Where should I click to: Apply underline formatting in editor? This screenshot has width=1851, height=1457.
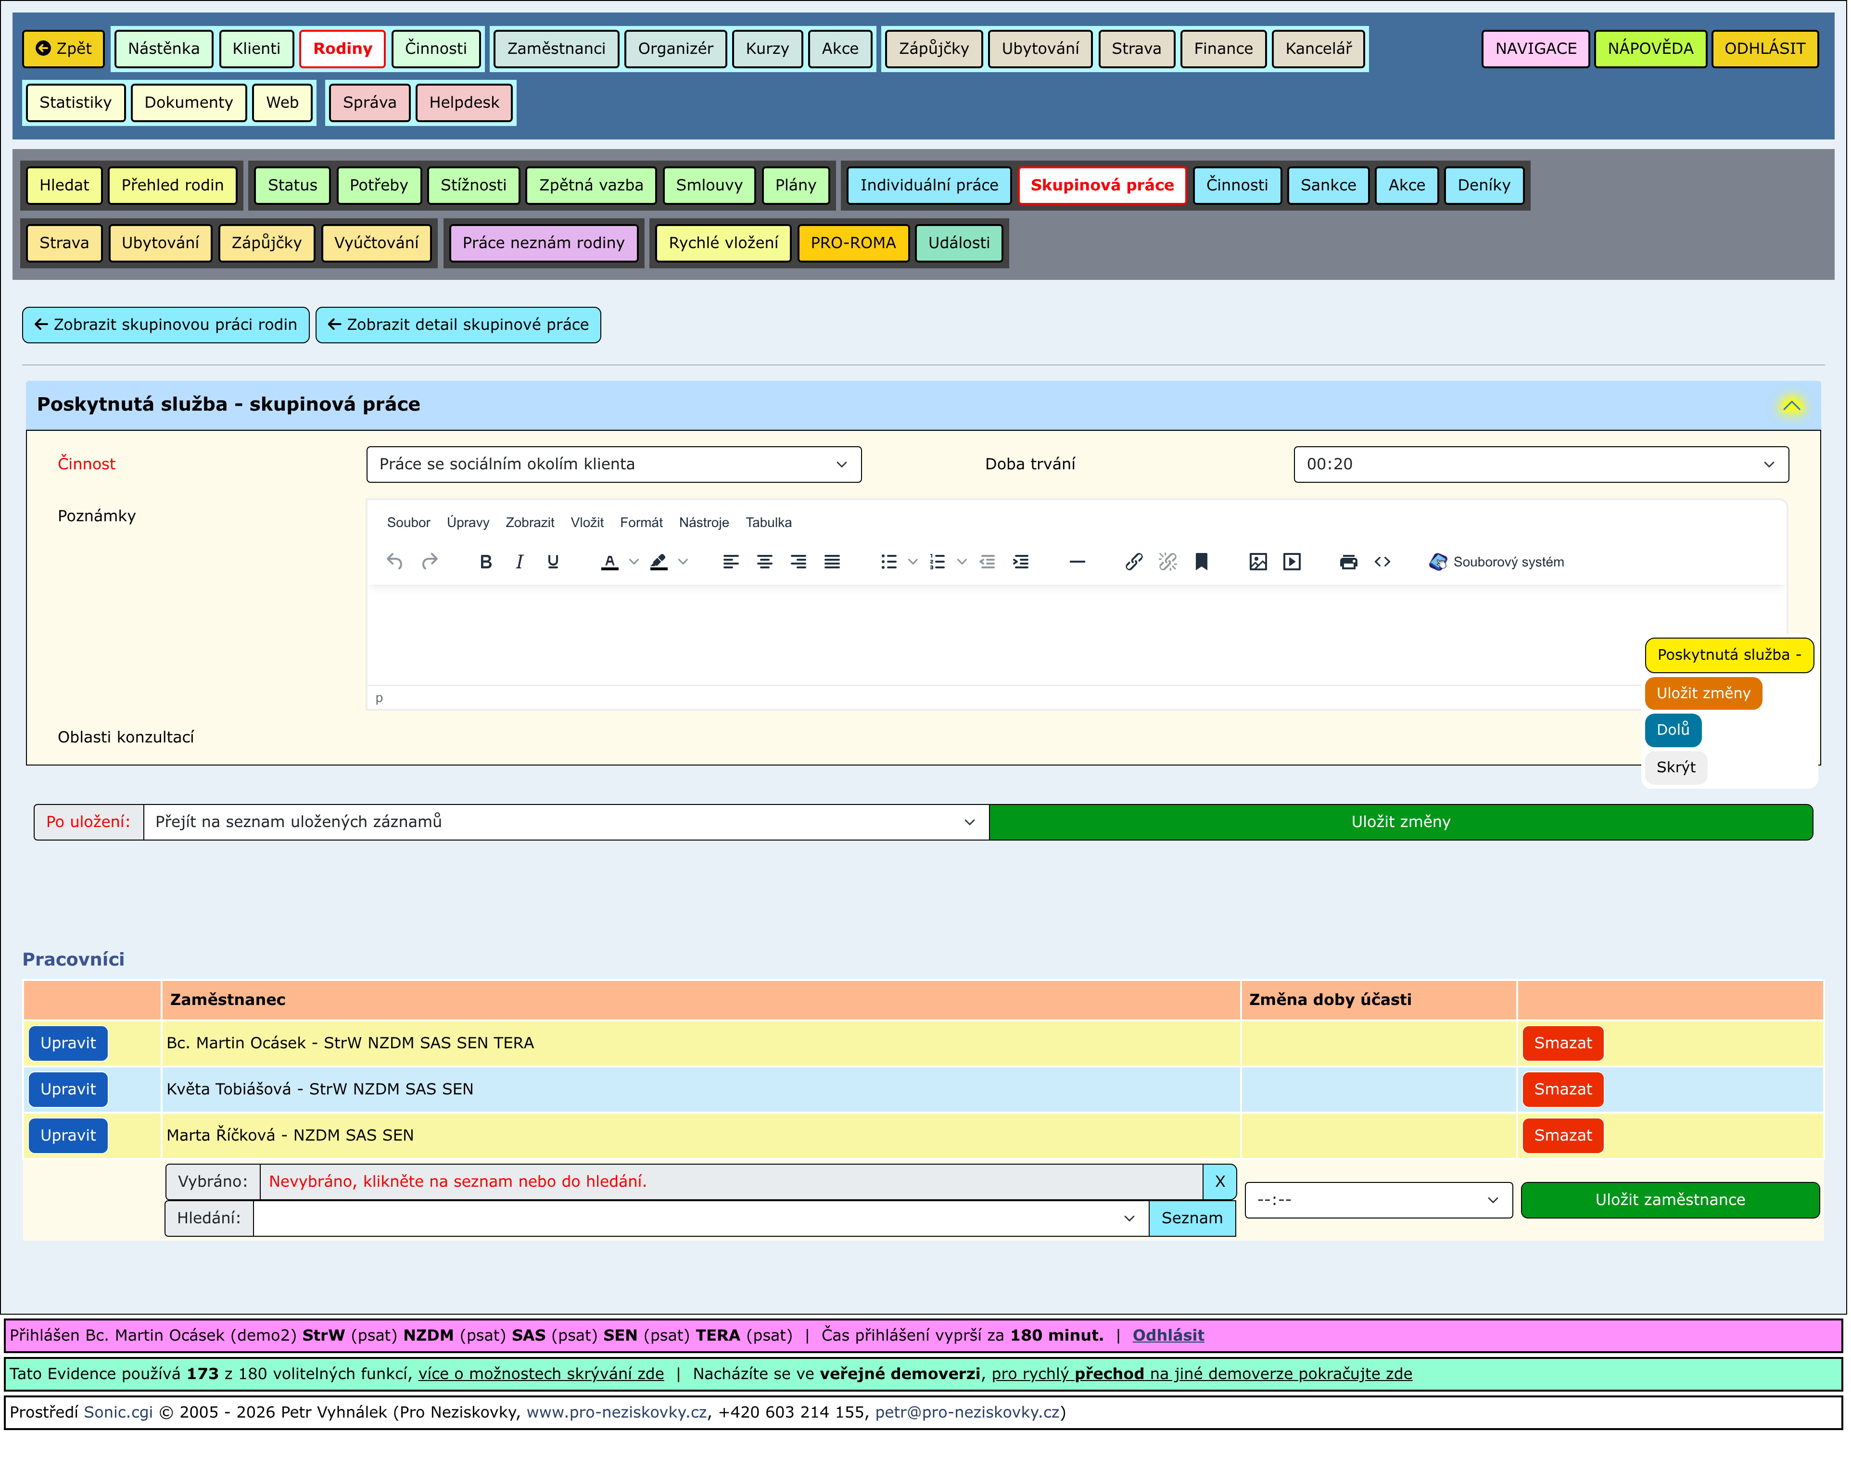pos(553,561)
